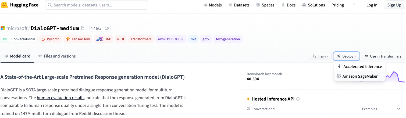The height and width of the screenshot is (118, 406).
Task: Click the Use in Transformers button
Action: [383, 56]
